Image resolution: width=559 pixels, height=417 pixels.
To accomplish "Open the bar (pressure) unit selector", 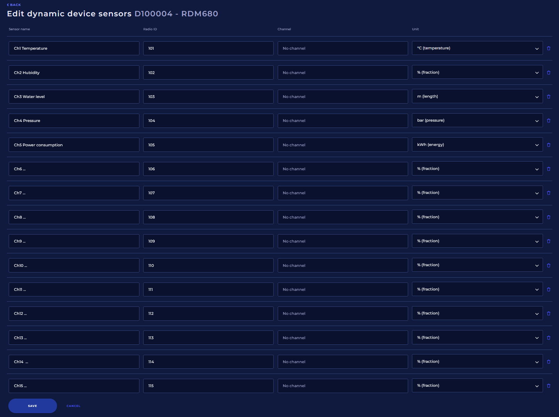I will click(x=477, y=121).
